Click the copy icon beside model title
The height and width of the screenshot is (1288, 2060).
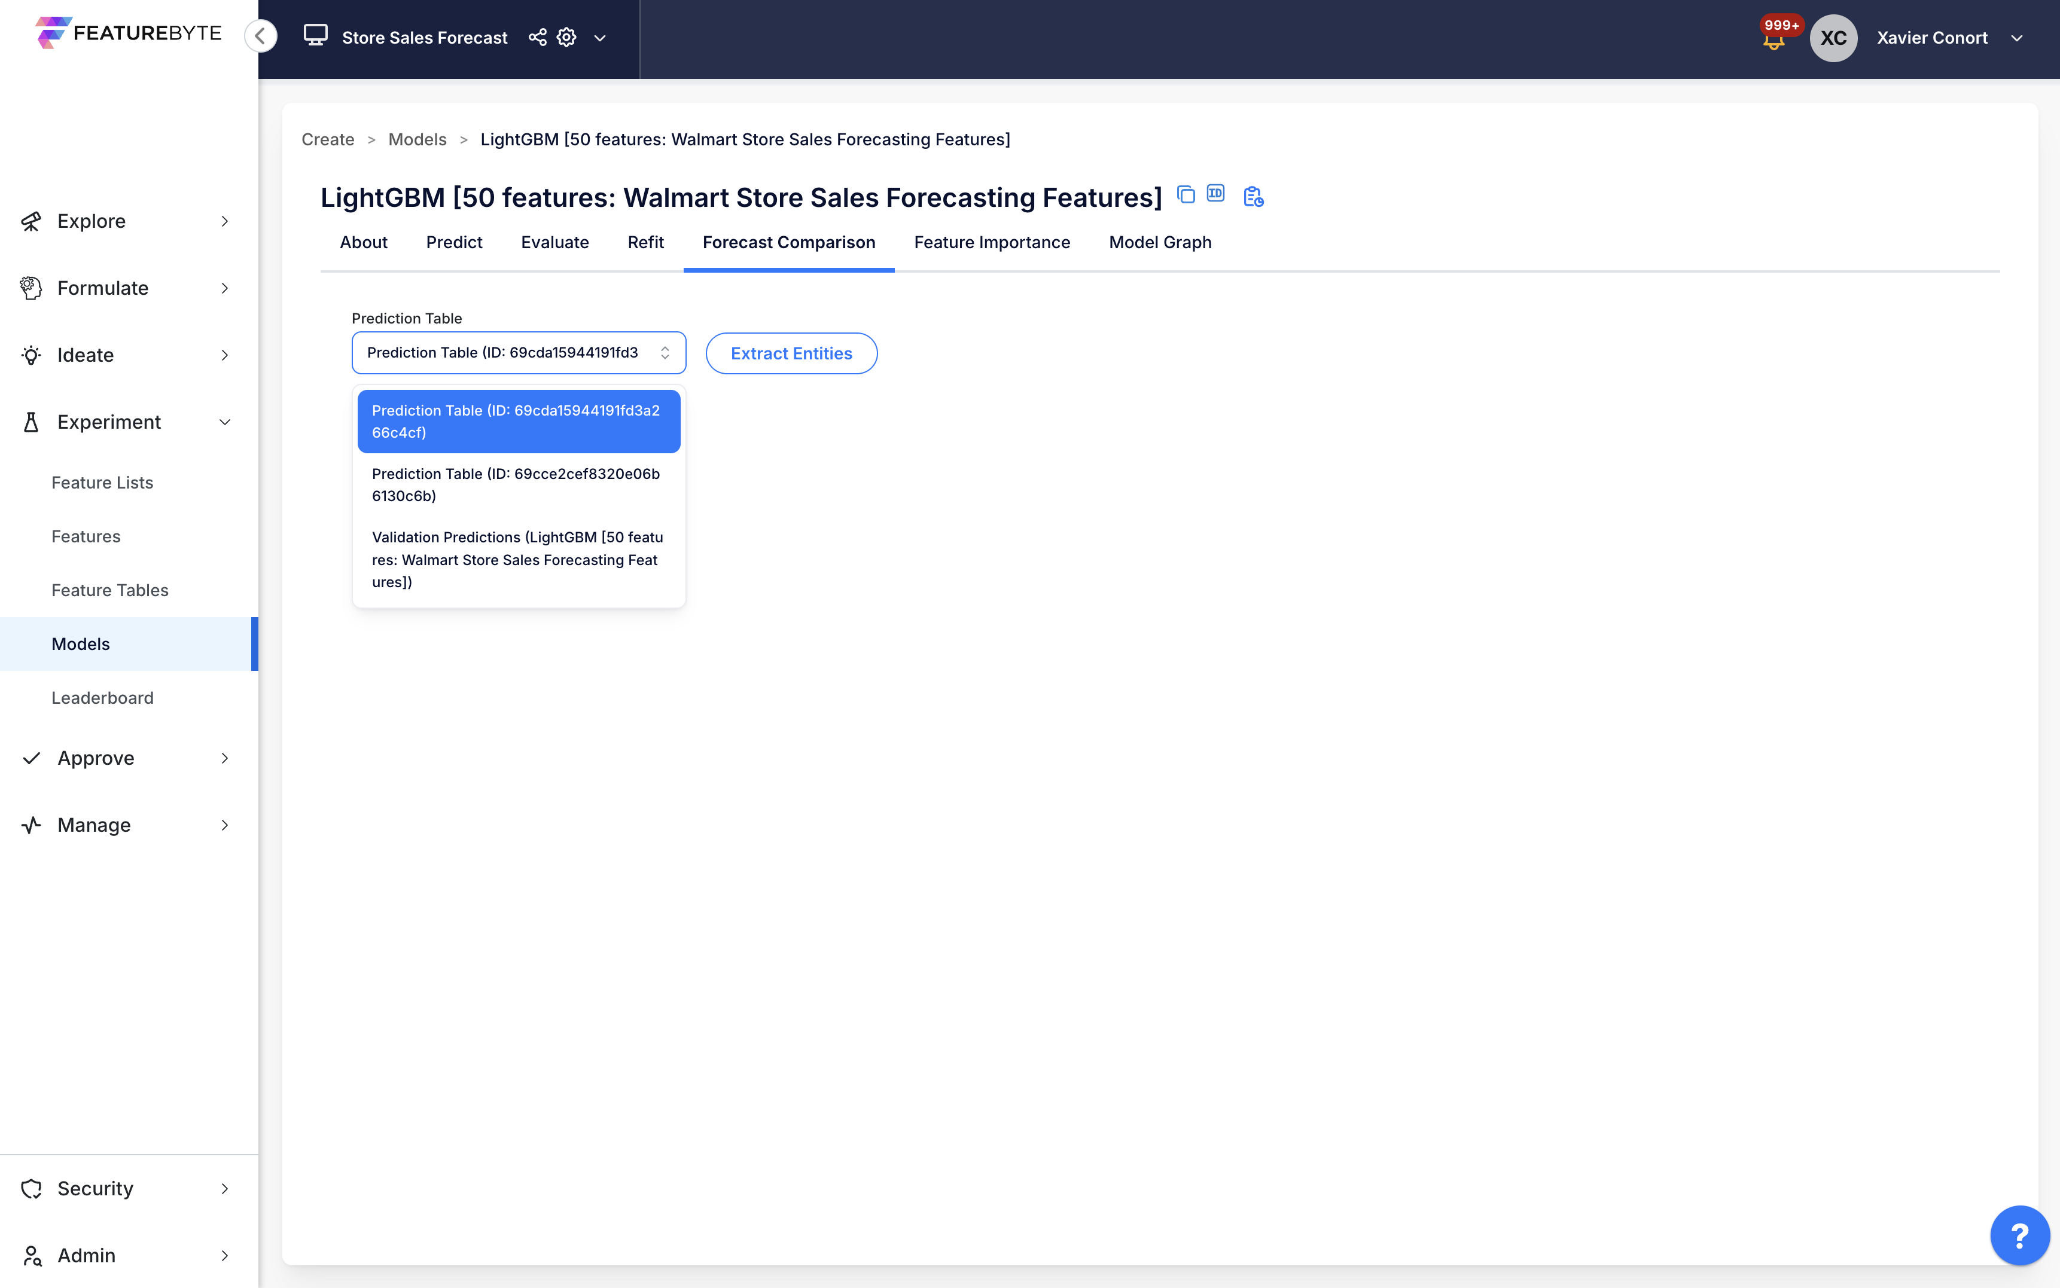(1185, 194)
